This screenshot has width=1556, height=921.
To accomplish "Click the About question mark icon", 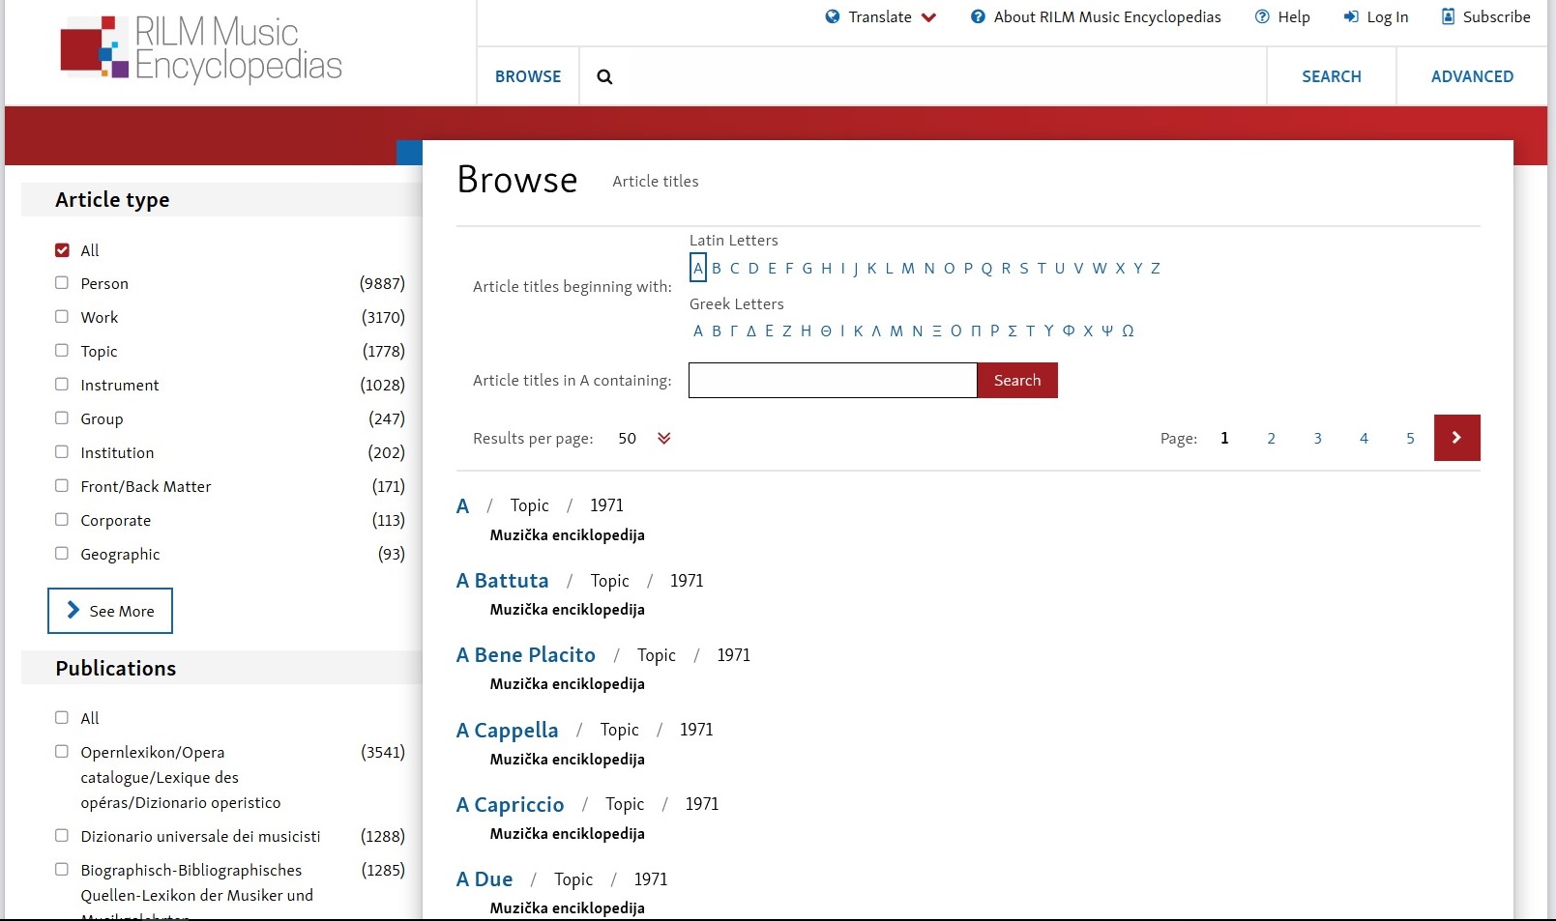I will 978,16.
